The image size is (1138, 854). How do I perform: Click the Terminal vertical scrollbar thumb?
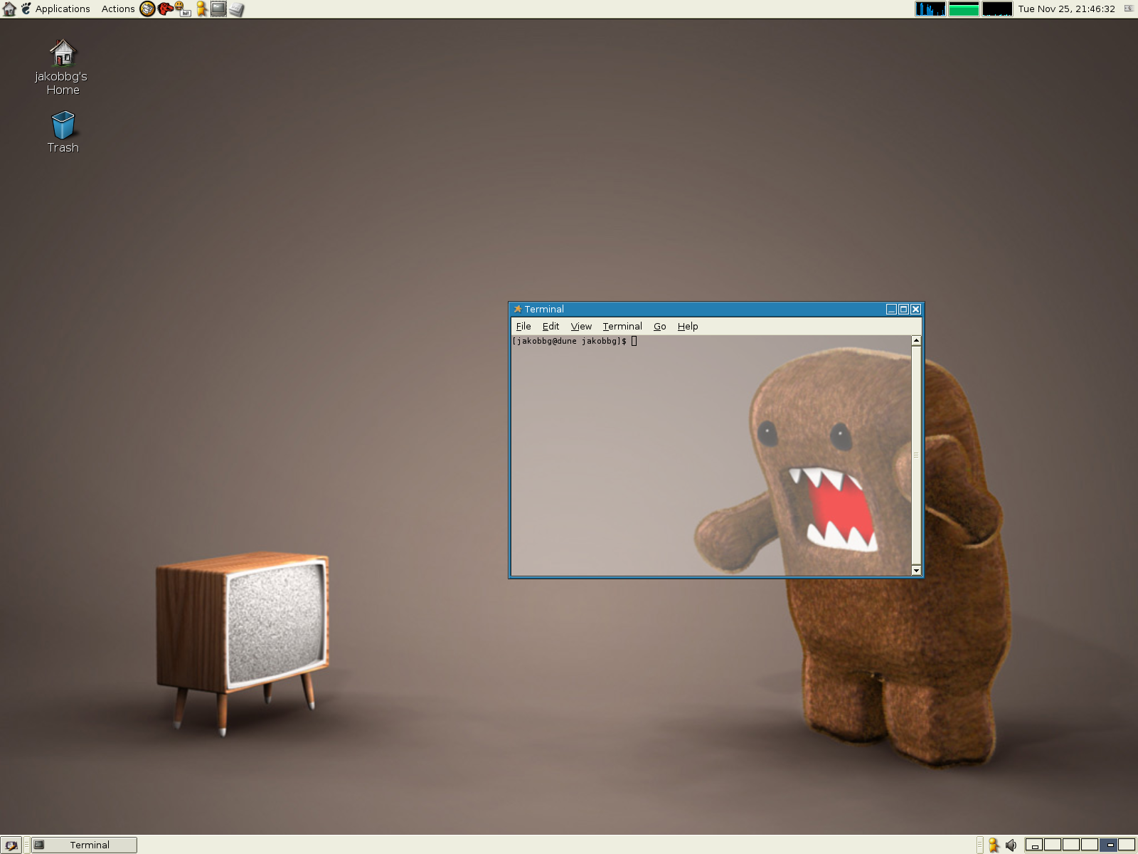click(916, 455)
